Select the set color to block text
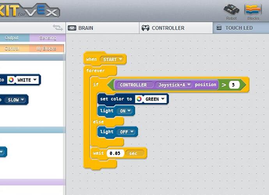Image resolution: width=269 pixels, height=195 pixels. 116,99
